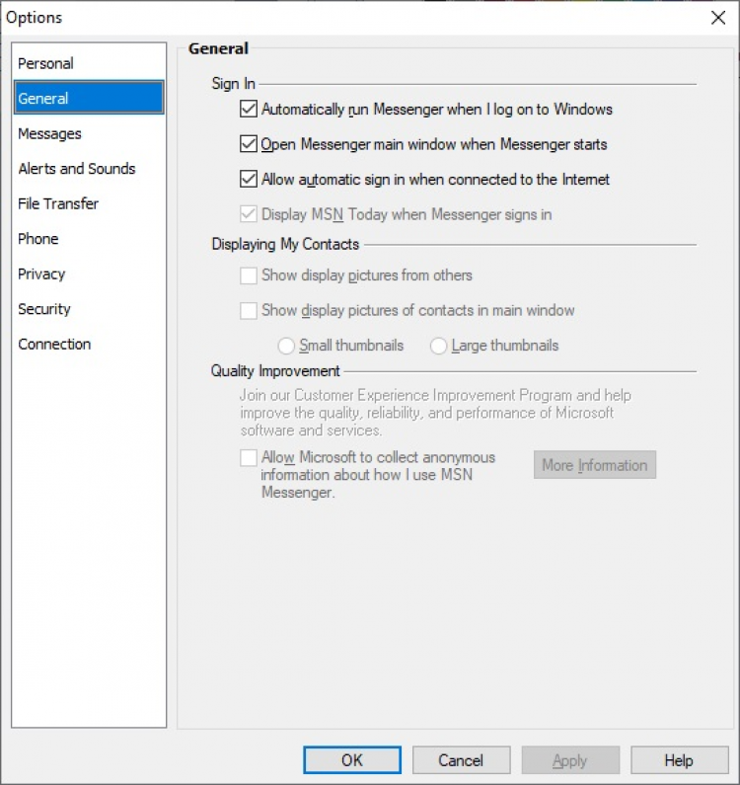Confirm settings with the OK button
This screenshot has height=785, width=740.
352,760
